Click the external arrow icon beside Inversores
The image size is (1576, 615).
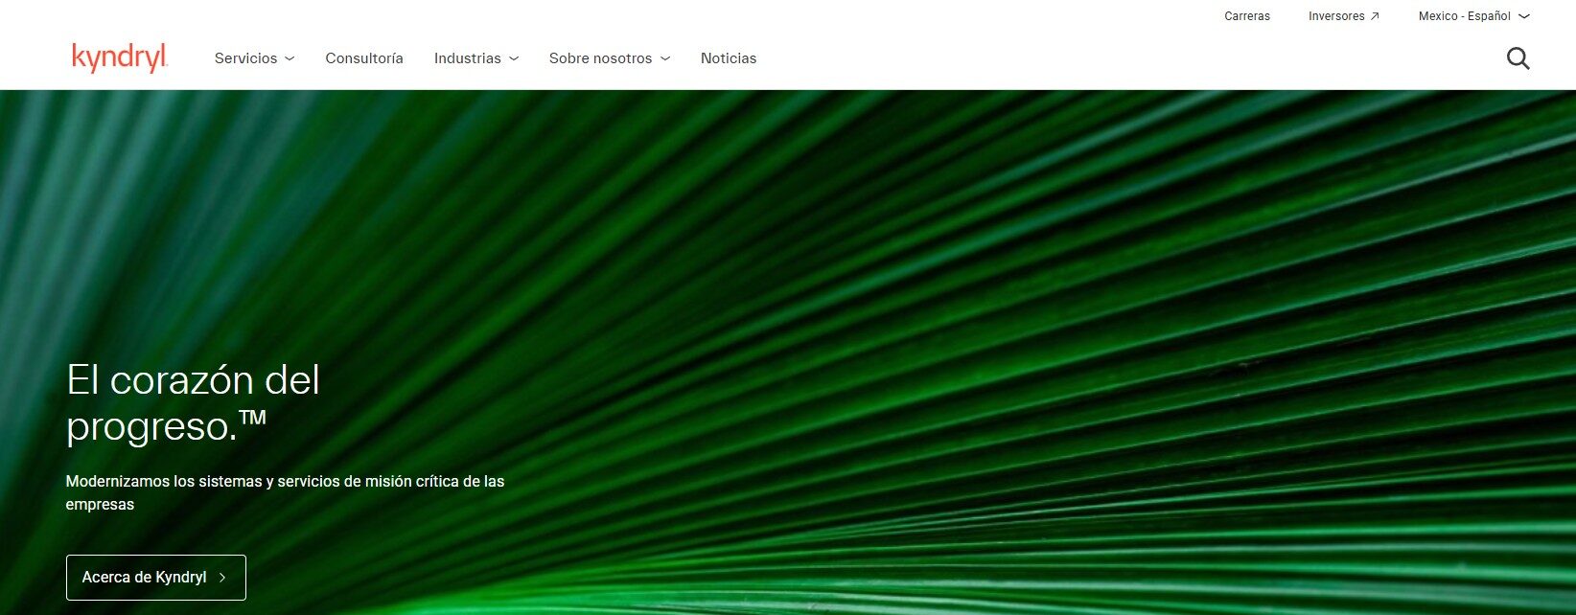(1375, 16)
